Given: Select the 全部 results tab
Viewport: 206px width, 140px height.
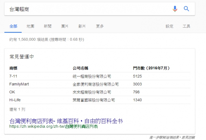Looking at the screenshot, I should point(13,26).
